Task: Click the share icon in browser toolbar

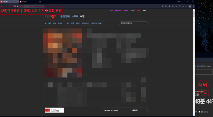Action: pos(166,6)
